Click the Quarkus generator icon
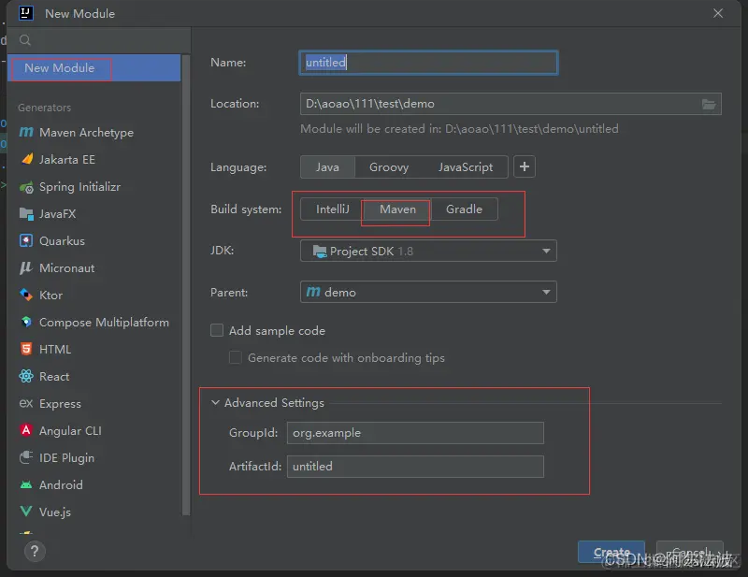The image size is (748, 577). tap(26, 240)
